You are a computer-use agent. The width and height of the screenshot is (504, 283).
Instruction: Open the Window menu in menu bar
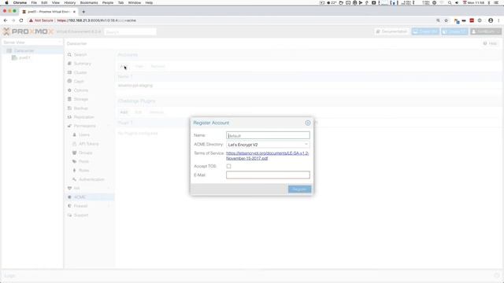pyautogui.click(x=135, y=2)
